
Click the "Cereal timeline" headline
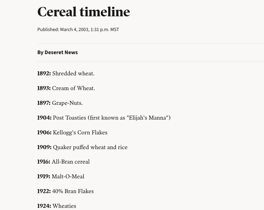point(84,12)
